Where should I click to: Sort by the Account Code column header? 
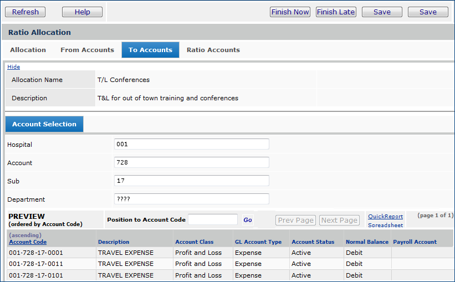28,242
